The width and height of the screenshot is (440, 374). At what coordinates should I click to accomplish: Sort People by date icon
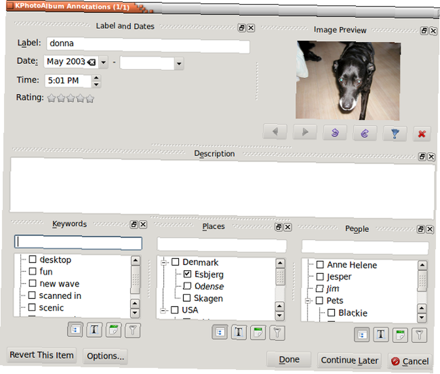click(x=400, y=335)
